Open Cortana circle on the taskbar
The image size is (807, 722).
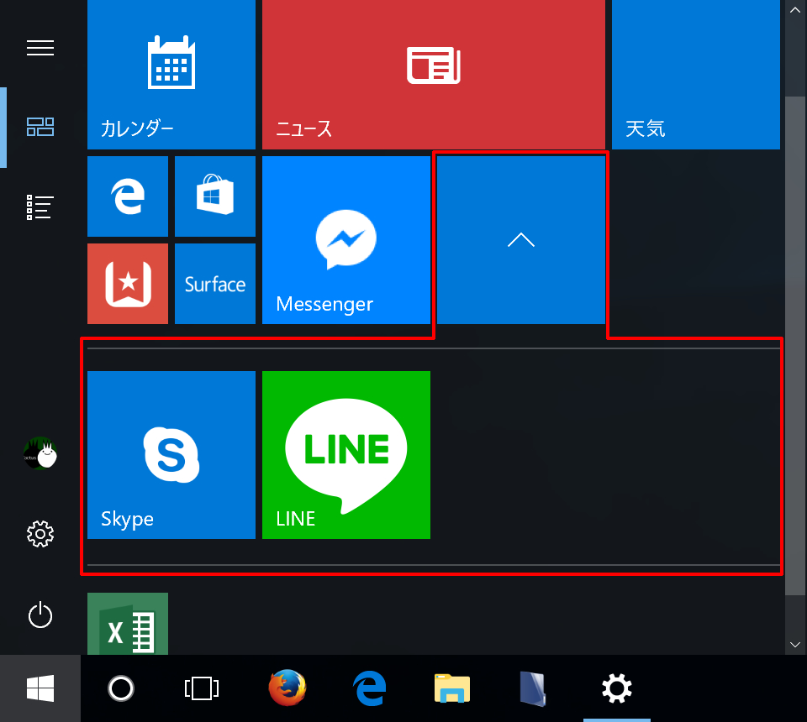[x=121, y=688]
